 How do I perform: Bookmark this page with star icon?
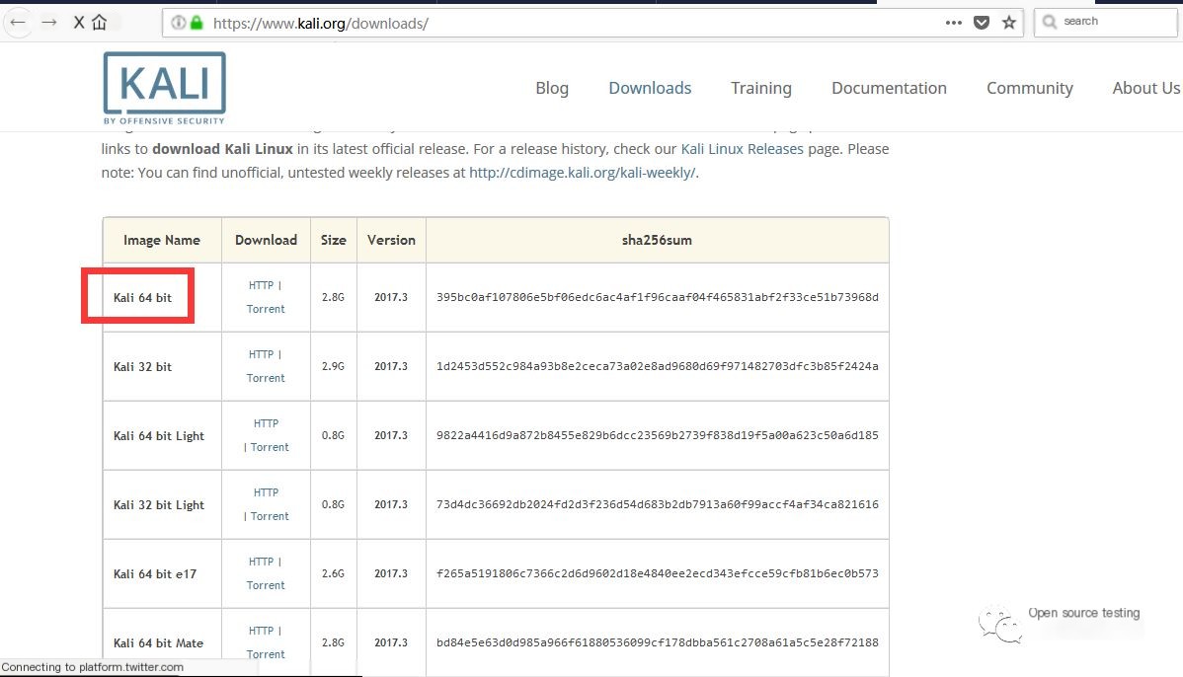point(1009,23)
